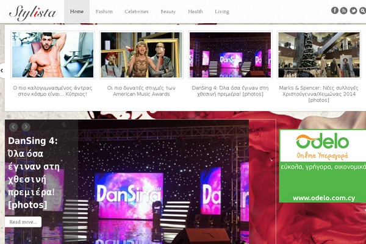Open the Twitter social icon
The height and width of the screenshot is (244, 366).
pyautogui.click(x=353, y=10)
